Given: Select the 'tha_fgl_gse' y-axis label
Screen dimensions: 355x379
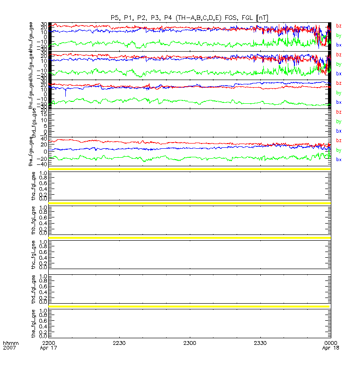Looking at the screenshot, I should [x=33, y=186].
